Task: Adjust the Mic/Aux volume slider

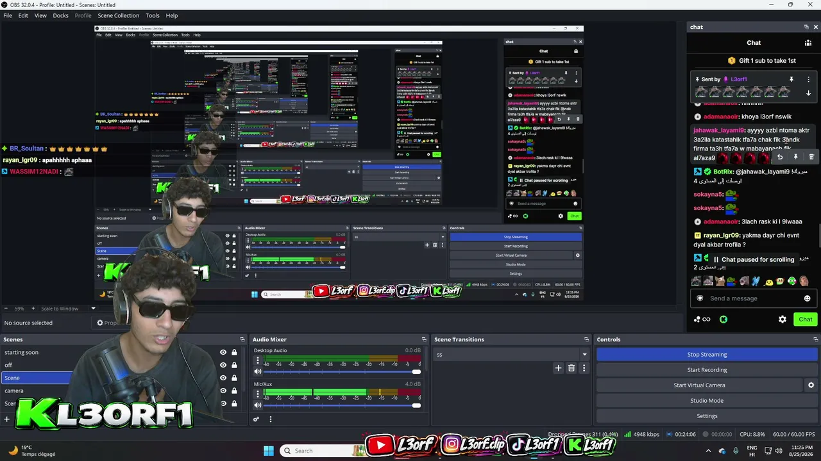Action: (341, 405)
